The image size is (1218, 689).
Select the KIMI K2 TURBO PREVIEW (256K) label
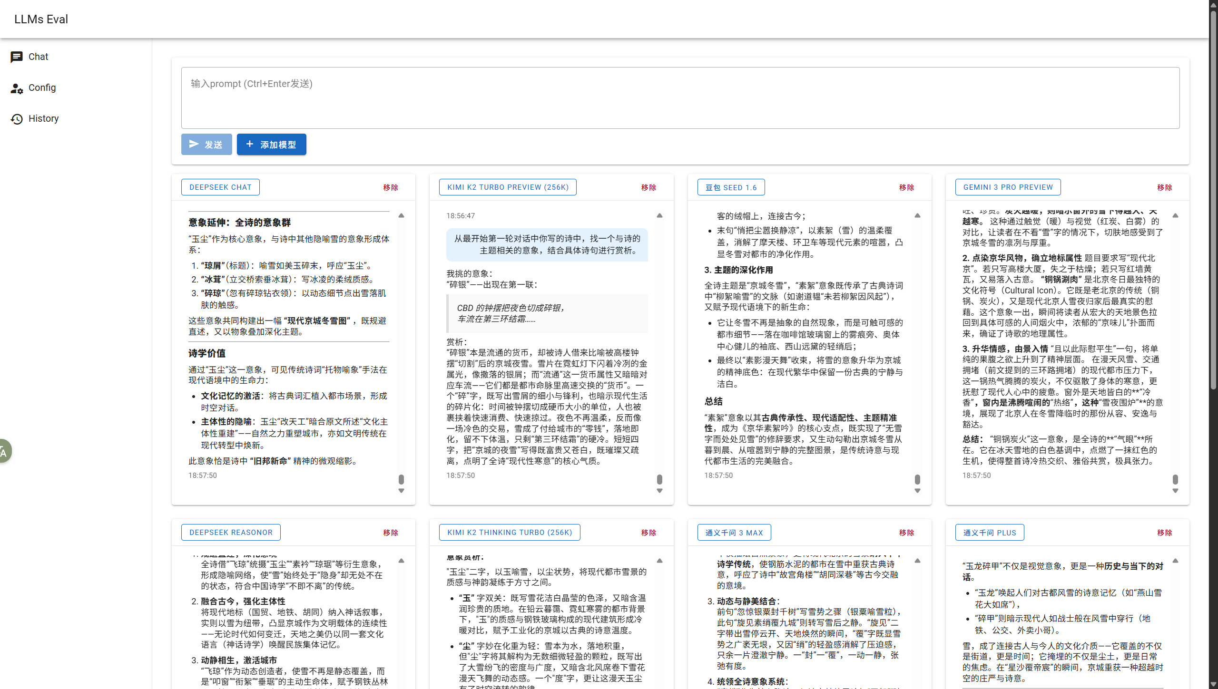coord(508,187)
